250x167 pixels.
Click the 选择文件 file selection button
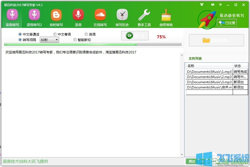point(217,40)
